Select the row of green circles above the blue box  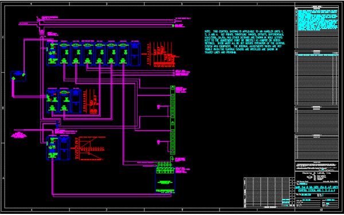164,164
